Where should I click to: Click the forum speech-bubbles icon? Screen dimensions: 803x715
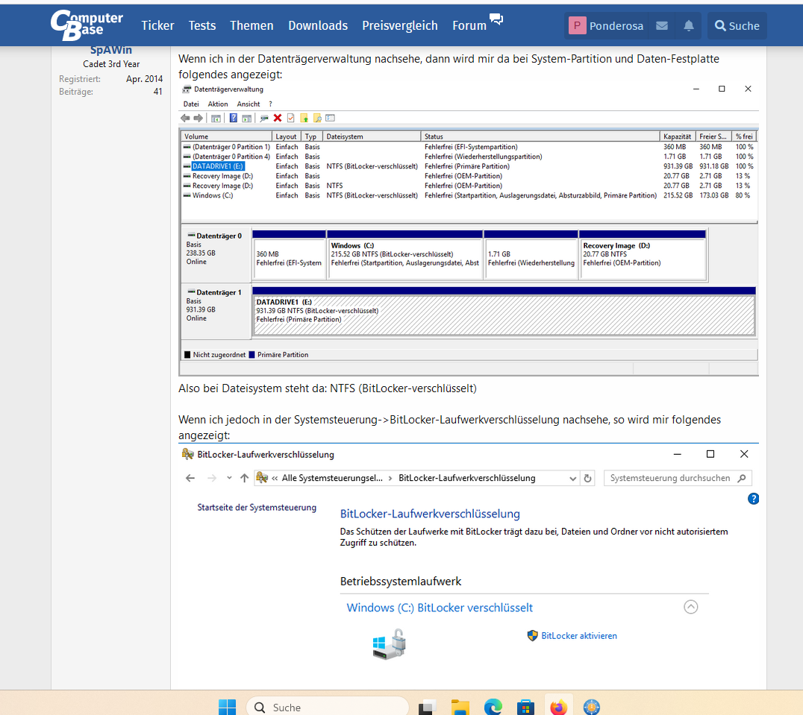(x=496, y=19)
